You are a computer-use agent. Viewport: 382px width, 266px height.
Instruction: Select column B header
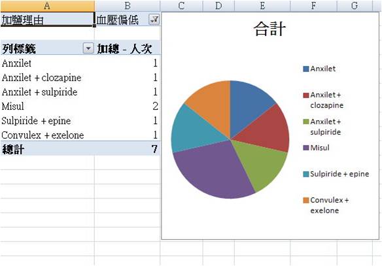[128, 6]
